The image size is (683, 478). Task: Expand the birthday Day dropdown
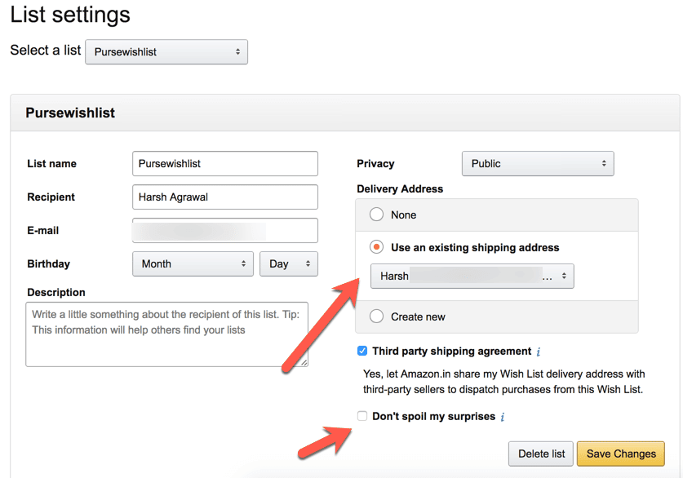coord(289,263)
